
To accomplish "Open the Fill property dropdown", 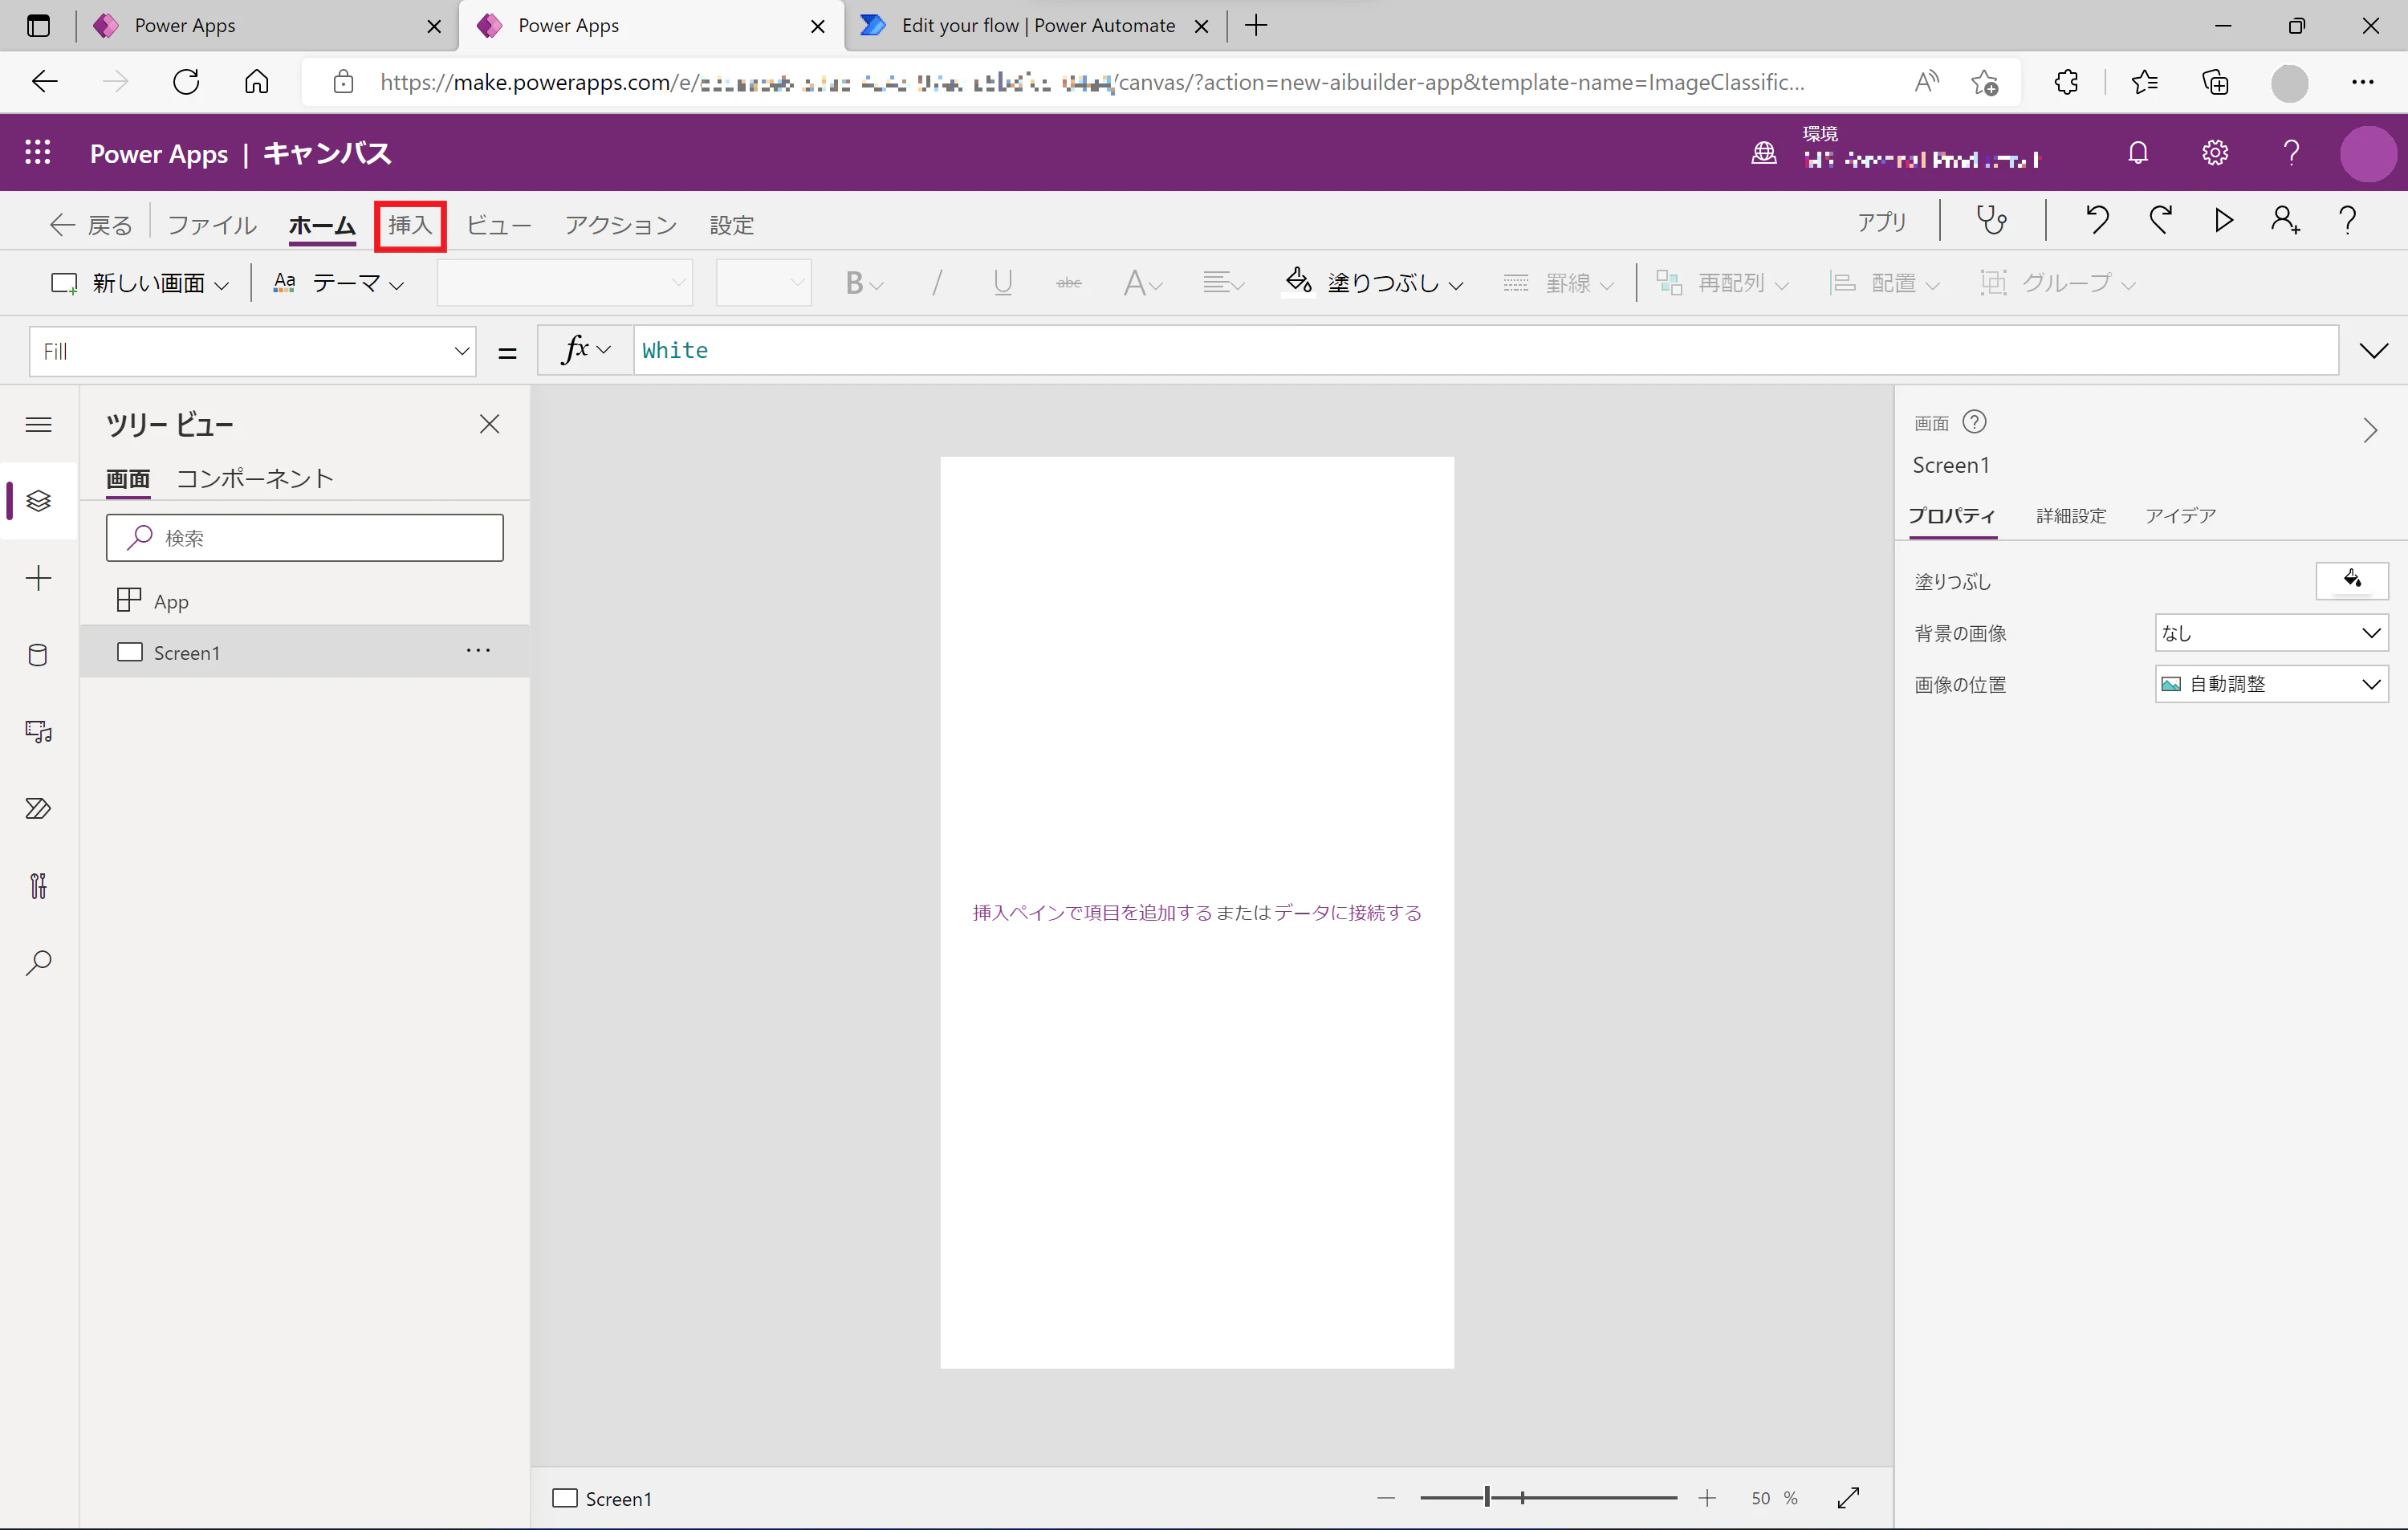I will pyautogui.click(x=253, y=351).
